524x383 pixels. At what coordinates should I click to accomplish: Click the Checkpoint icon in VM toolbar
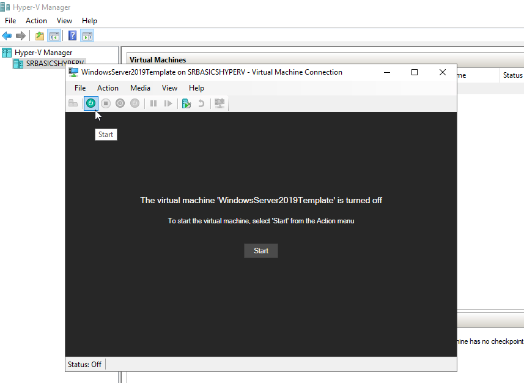[x=186, y=103]
